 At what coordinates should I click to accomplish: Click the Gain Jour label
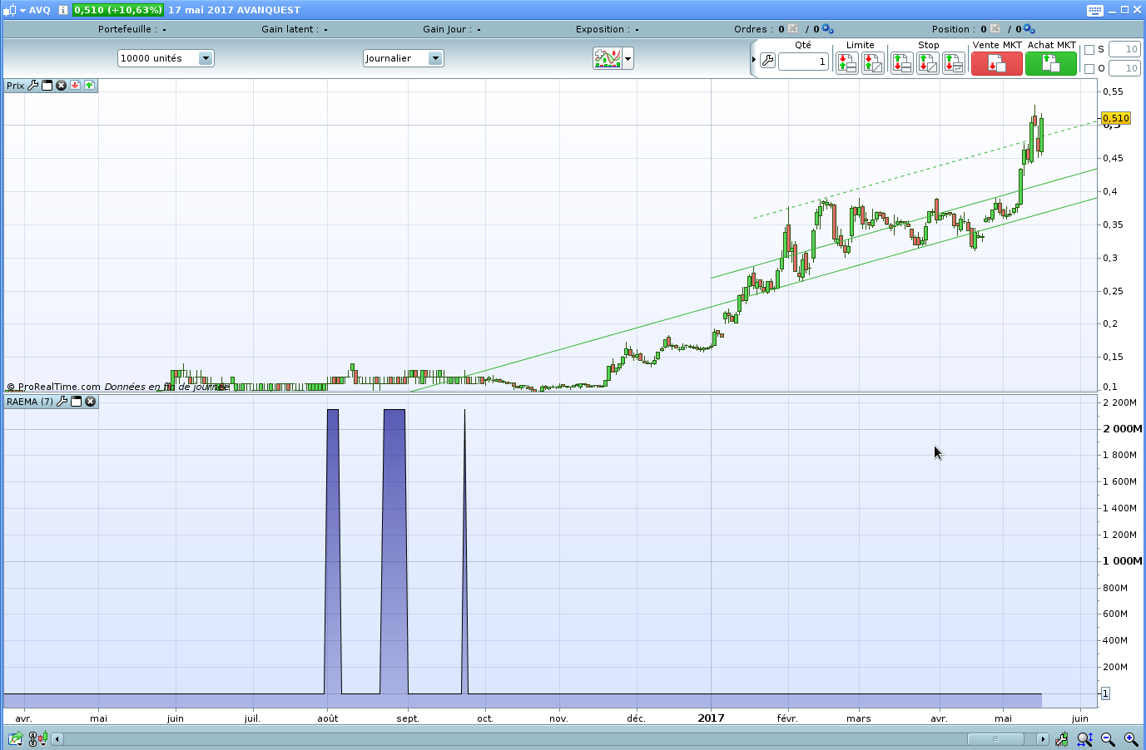[x=448, y=29]
